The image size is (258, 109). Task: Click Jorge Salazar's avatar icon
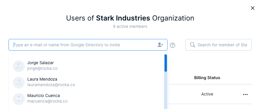[x=19, y=66]
